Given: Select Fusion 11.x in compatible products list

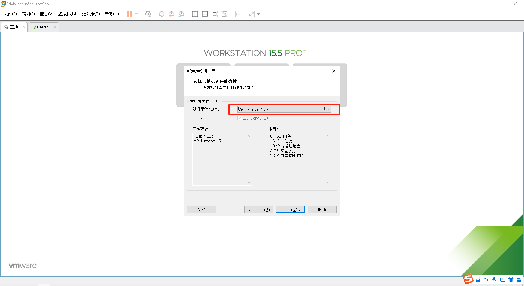Looking at the screenshot, I should (x=204, y=136).
